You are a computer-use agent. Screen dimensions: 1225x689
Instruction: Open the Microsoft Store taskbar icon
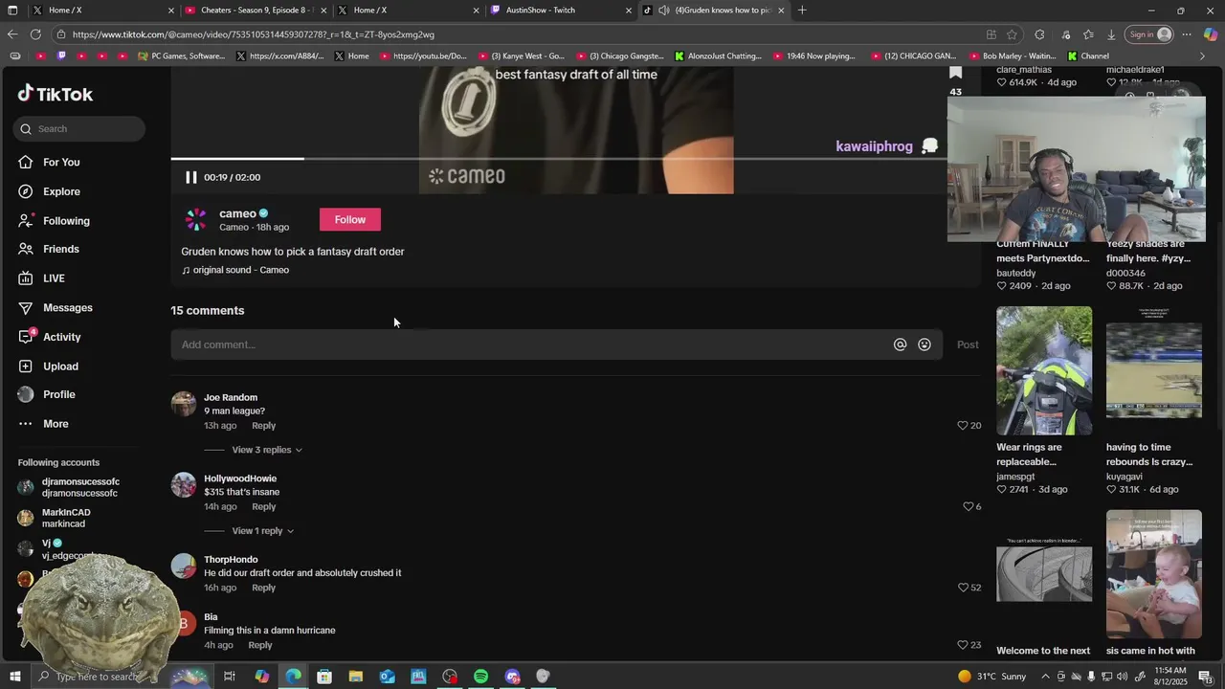(324, 677)
